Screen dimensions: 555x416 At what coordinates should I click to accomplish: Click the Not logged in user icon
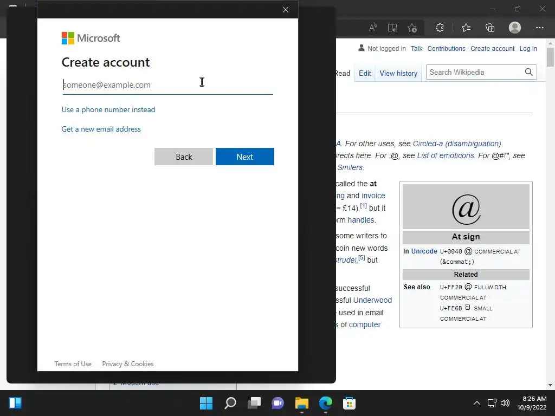[361, 48]
